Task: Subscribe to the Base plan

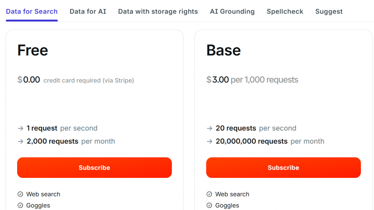Action: tap(283, 168)
